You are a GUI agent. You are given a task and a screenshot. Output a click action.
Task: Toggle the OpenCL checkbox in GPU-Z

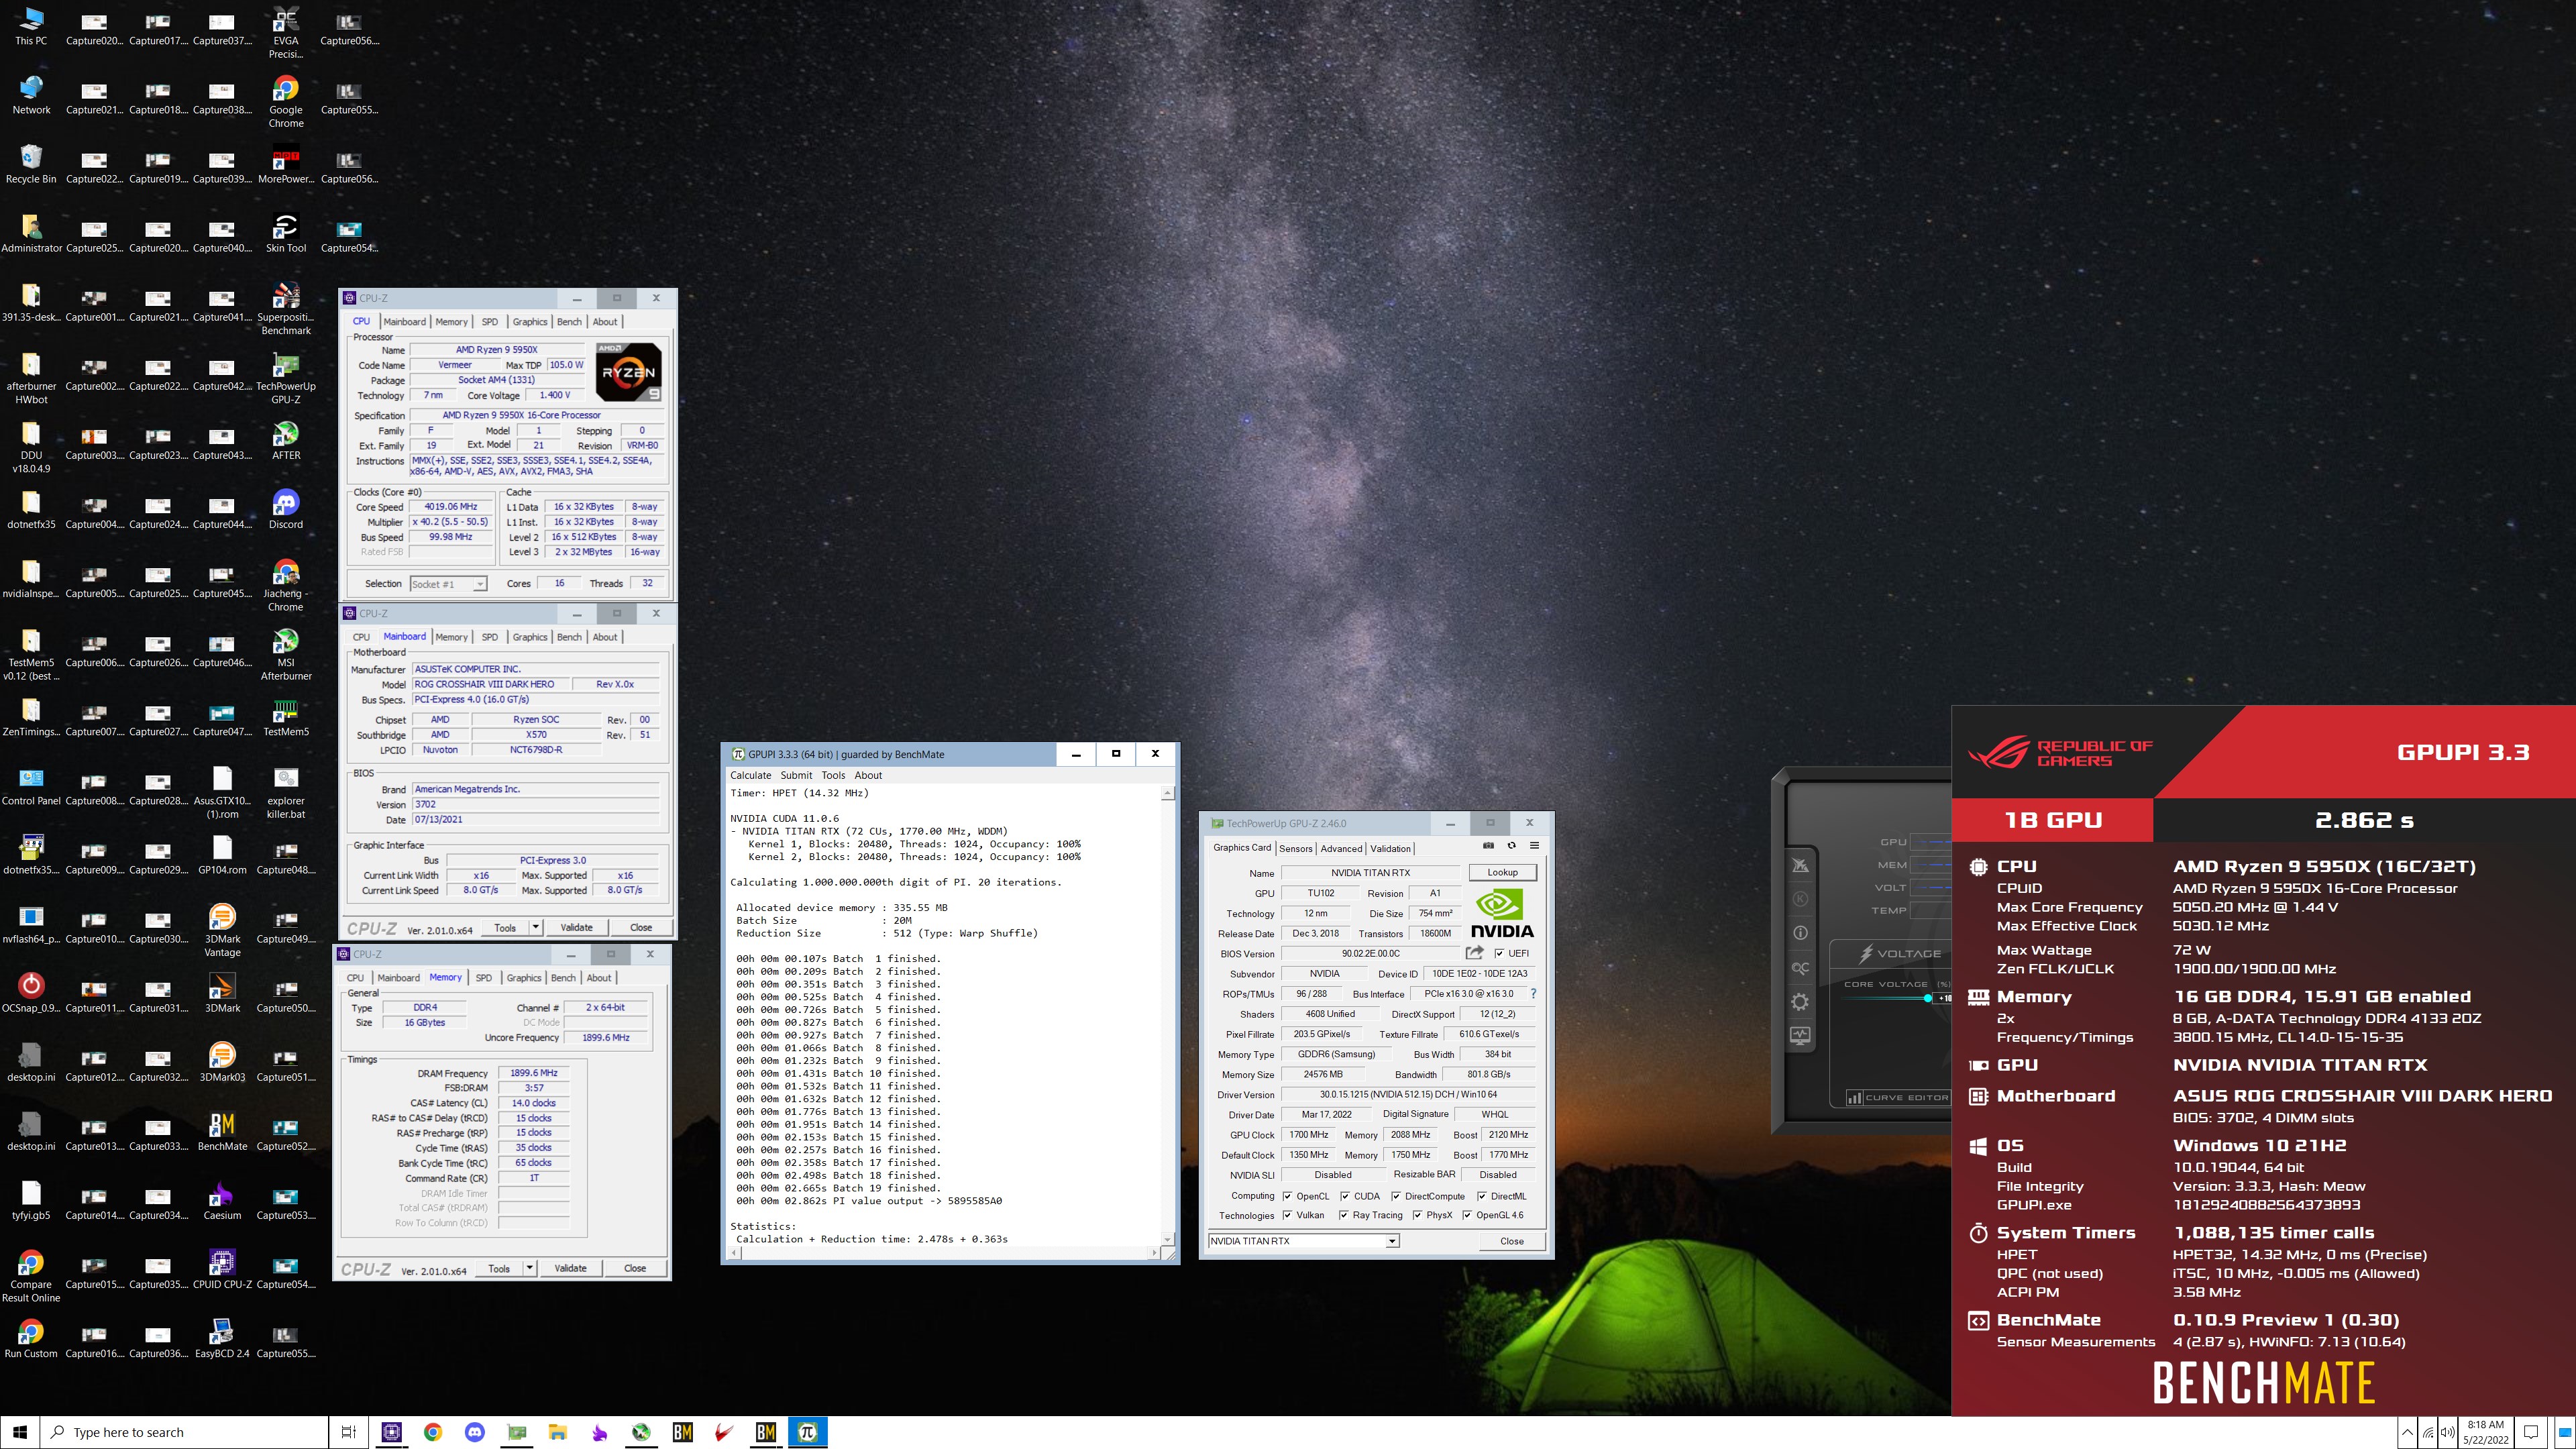pyautogui.click(x=1287, y=1196)
